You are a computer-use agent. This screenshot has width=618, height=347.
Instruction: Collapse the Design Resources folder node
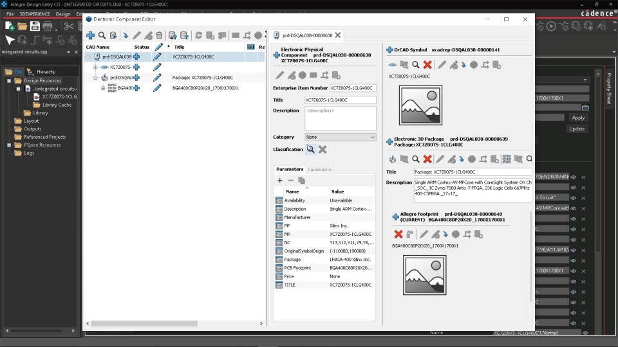click(9, 81)
